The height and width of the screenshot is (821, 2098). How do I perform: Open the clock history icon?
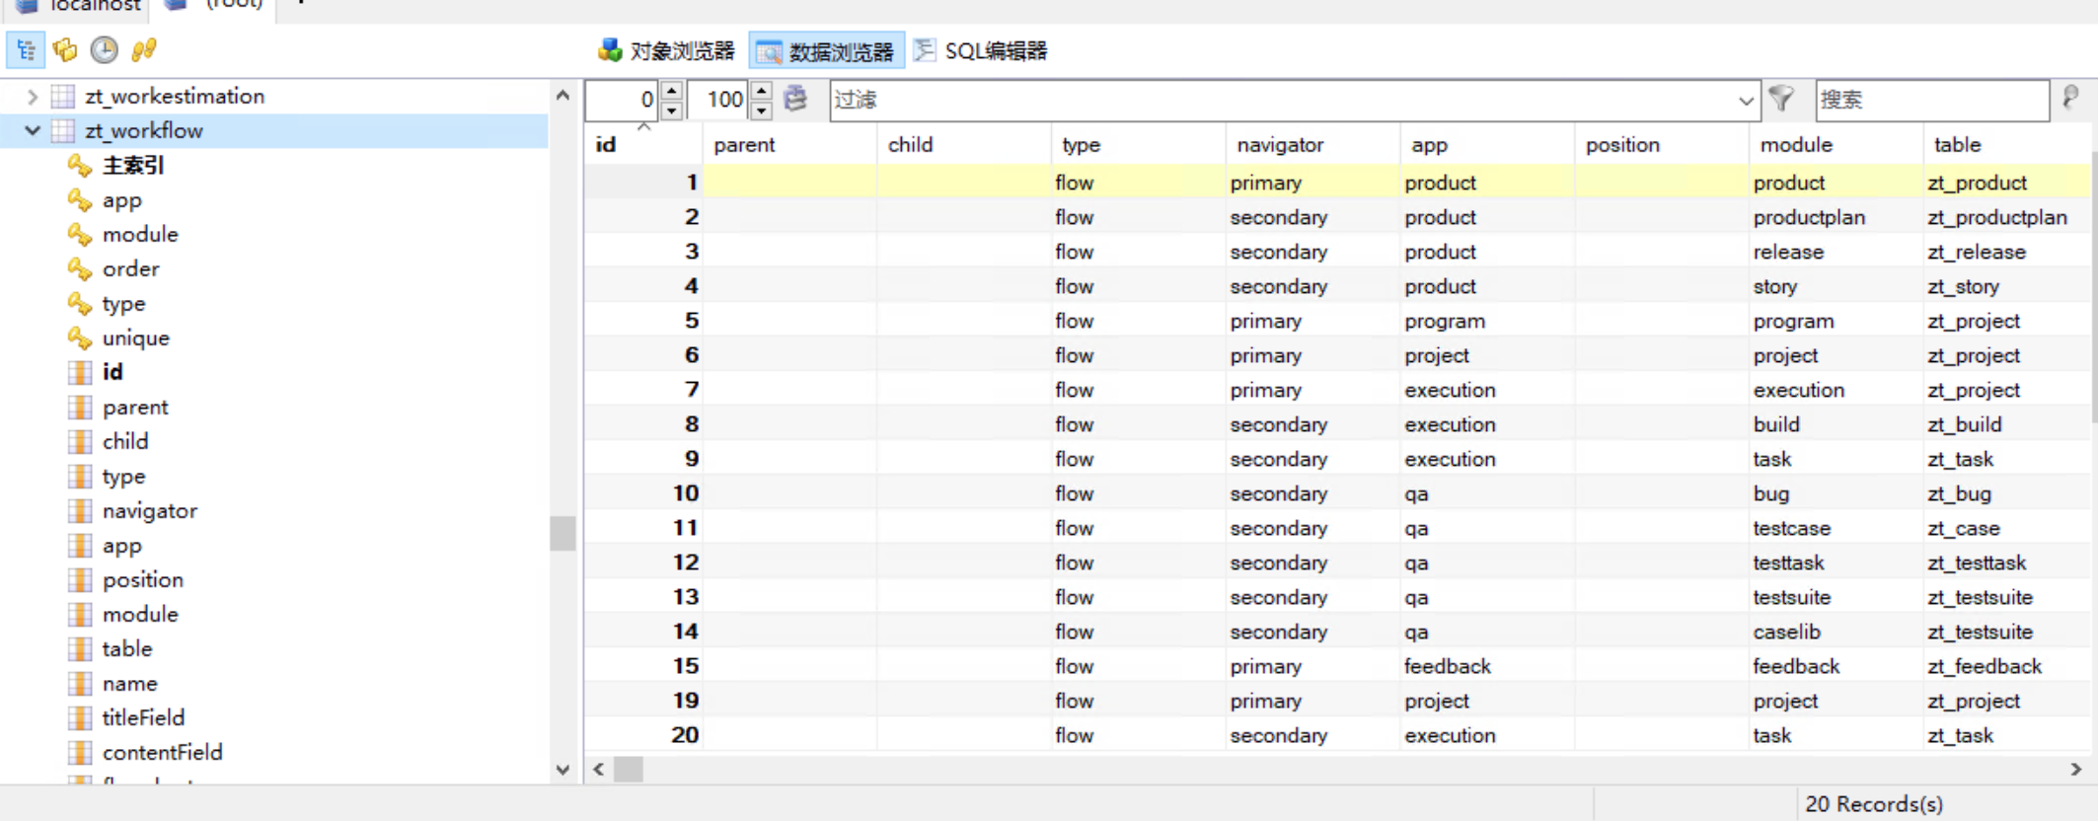pos(104,50)
